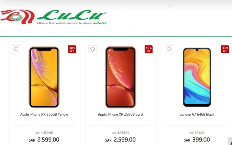Click 40% off badge on coral iPhone
The height and width of the screenshot is (145, 232).
(x=148, y=49)
